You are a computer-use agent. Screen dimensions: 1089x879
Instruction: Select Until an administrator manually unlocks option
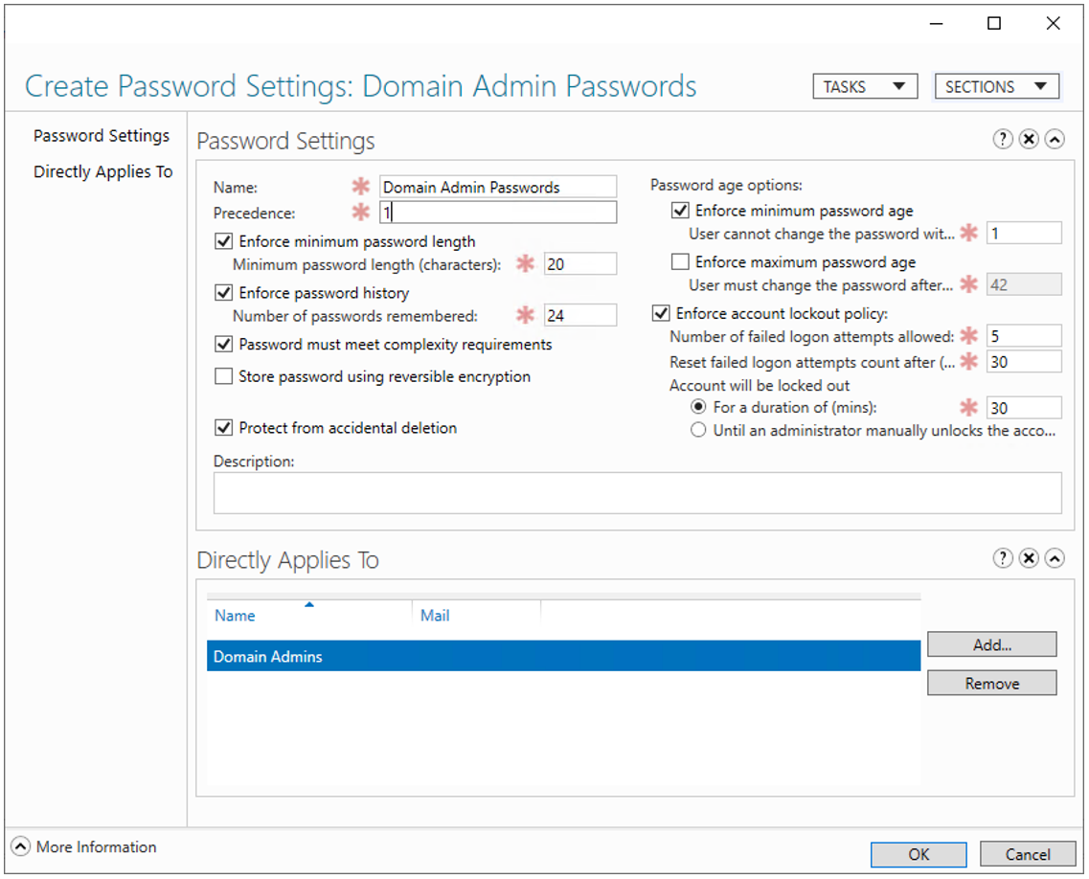pyautogui.click(x=698, y=431)
